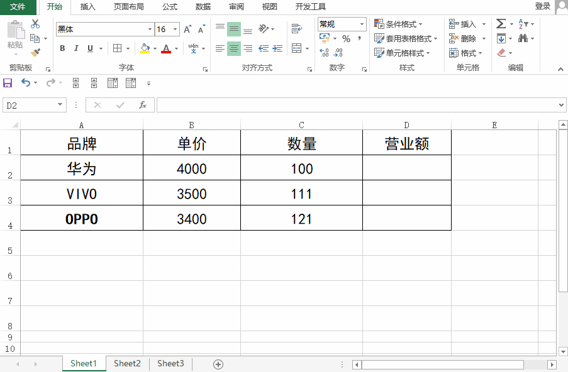Screen dimensions: 568x372
Task: Click the Insert (插入) cells button
Action: click(463, 25)
